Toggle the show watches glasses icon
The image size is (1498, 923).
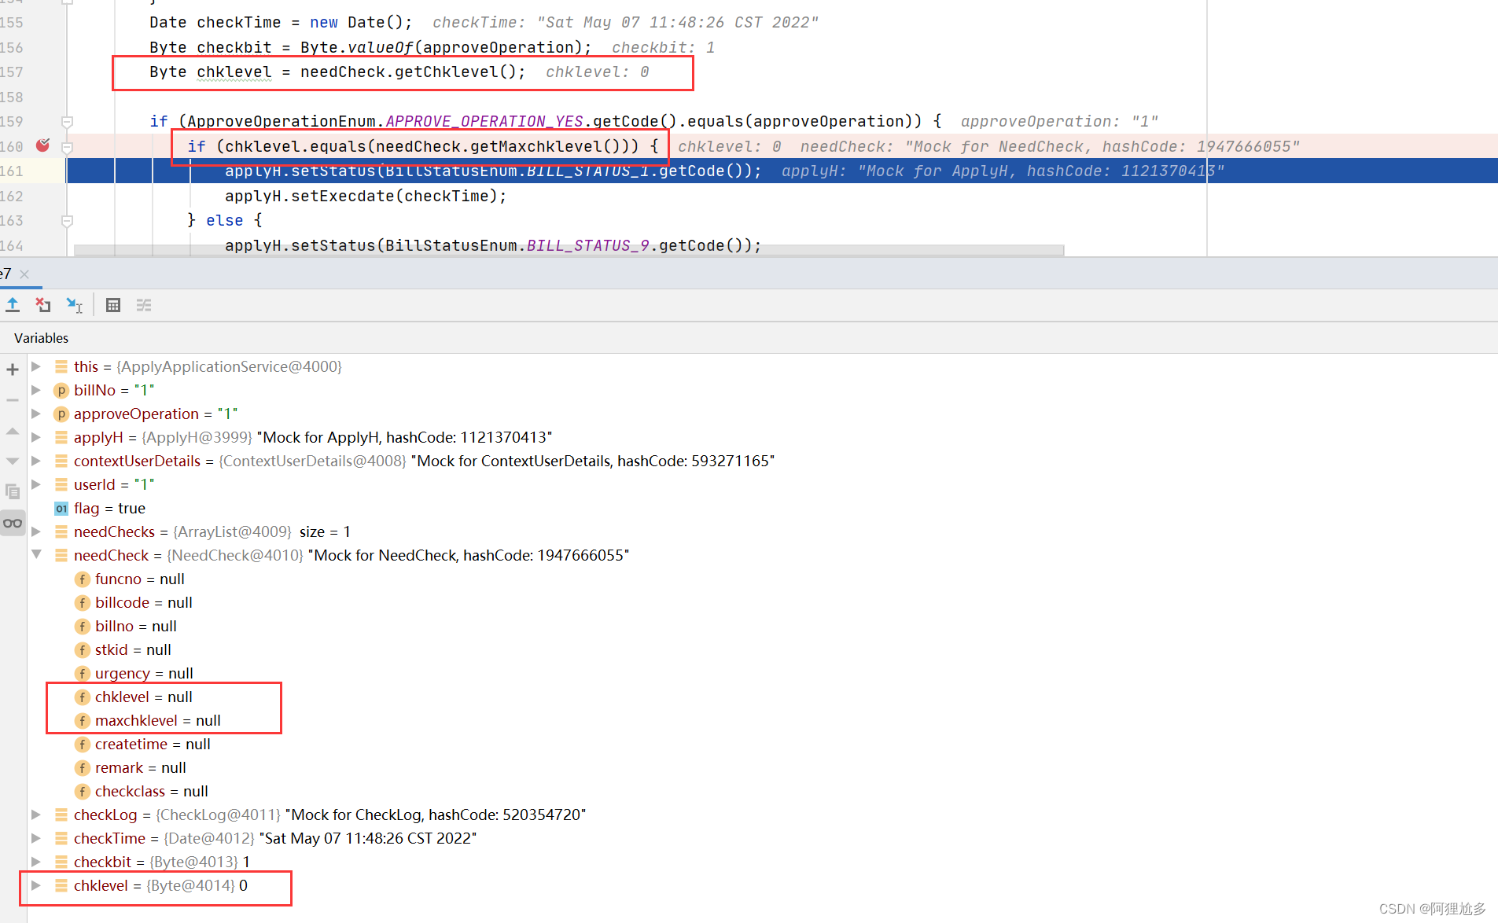point(13,523)
